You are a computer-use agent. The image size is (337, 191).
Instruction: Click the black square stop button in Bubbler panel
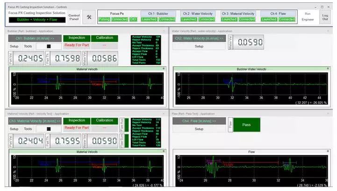click(x=48, y=46)
